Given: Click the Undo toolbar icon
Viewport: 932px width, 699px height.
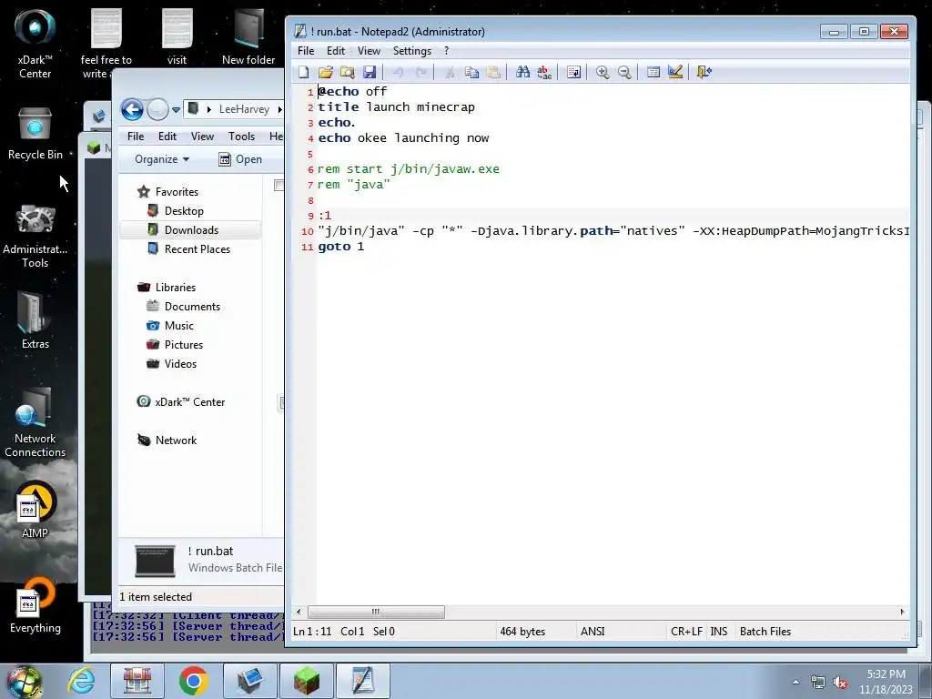Looking at the screenshot, I should (x=399, y=73).
